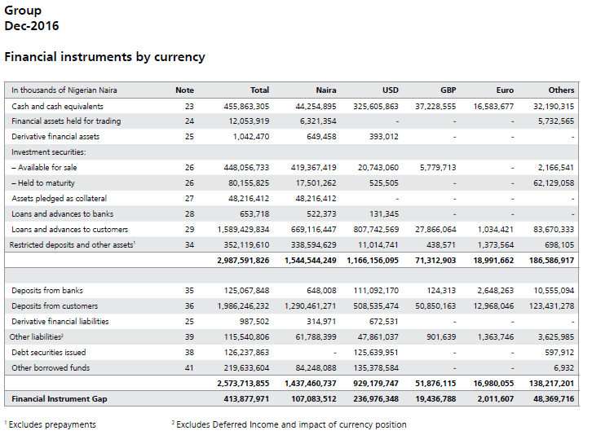Select the '– Available for sale' label
Image resolution: width=592 pixels, height=435 pixels.
(44, 168)
